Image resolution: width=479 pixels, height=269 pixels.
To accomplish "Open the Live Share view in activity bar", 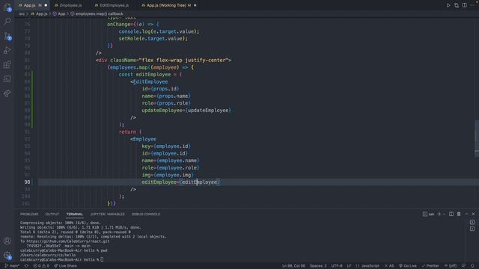I will [7, 93].
